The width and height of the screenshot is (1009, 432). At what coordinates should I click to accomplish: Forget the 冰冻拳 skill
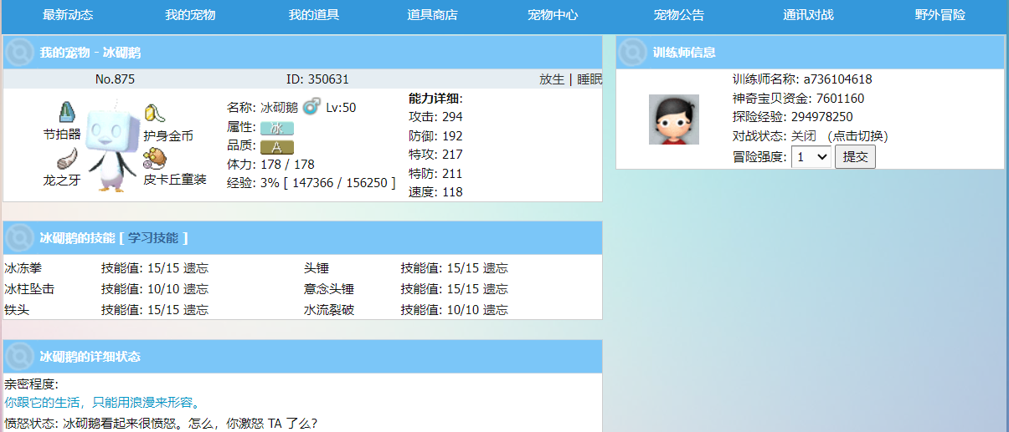point(196,268)
